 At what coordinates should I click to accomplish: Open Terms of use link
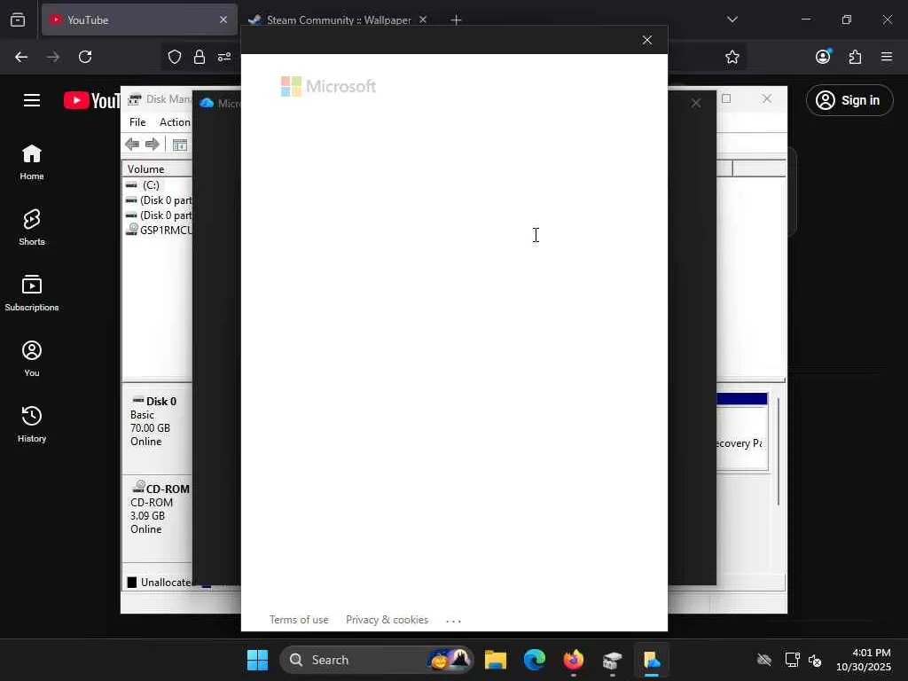point(299,620)
